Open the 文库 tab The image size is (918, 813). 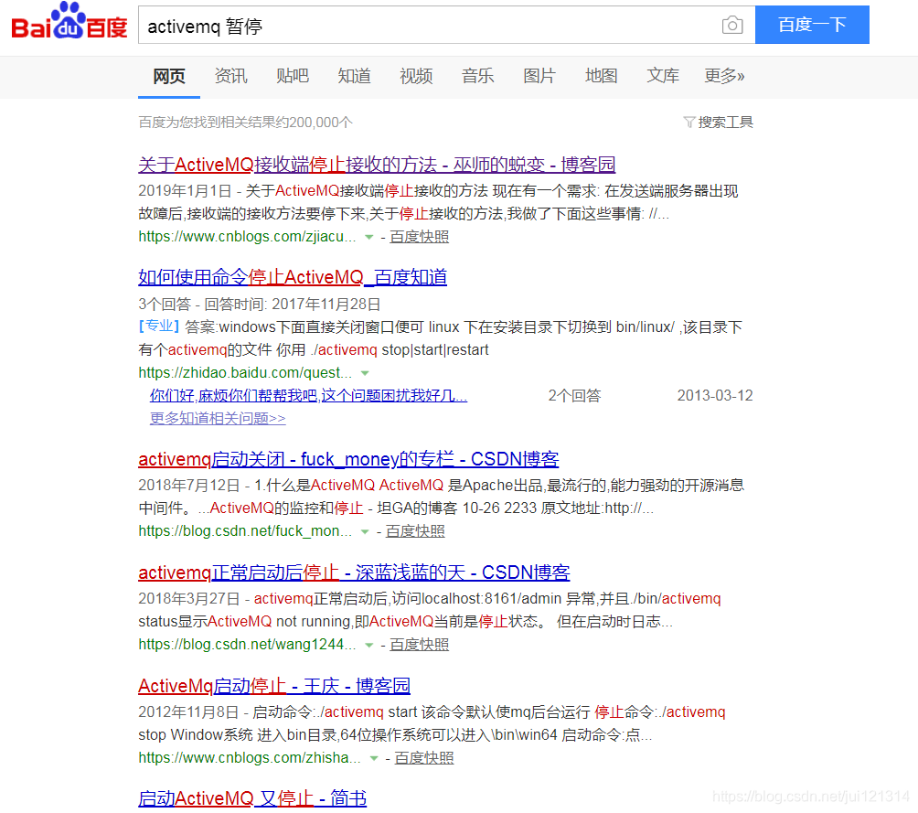pos(663,76)
